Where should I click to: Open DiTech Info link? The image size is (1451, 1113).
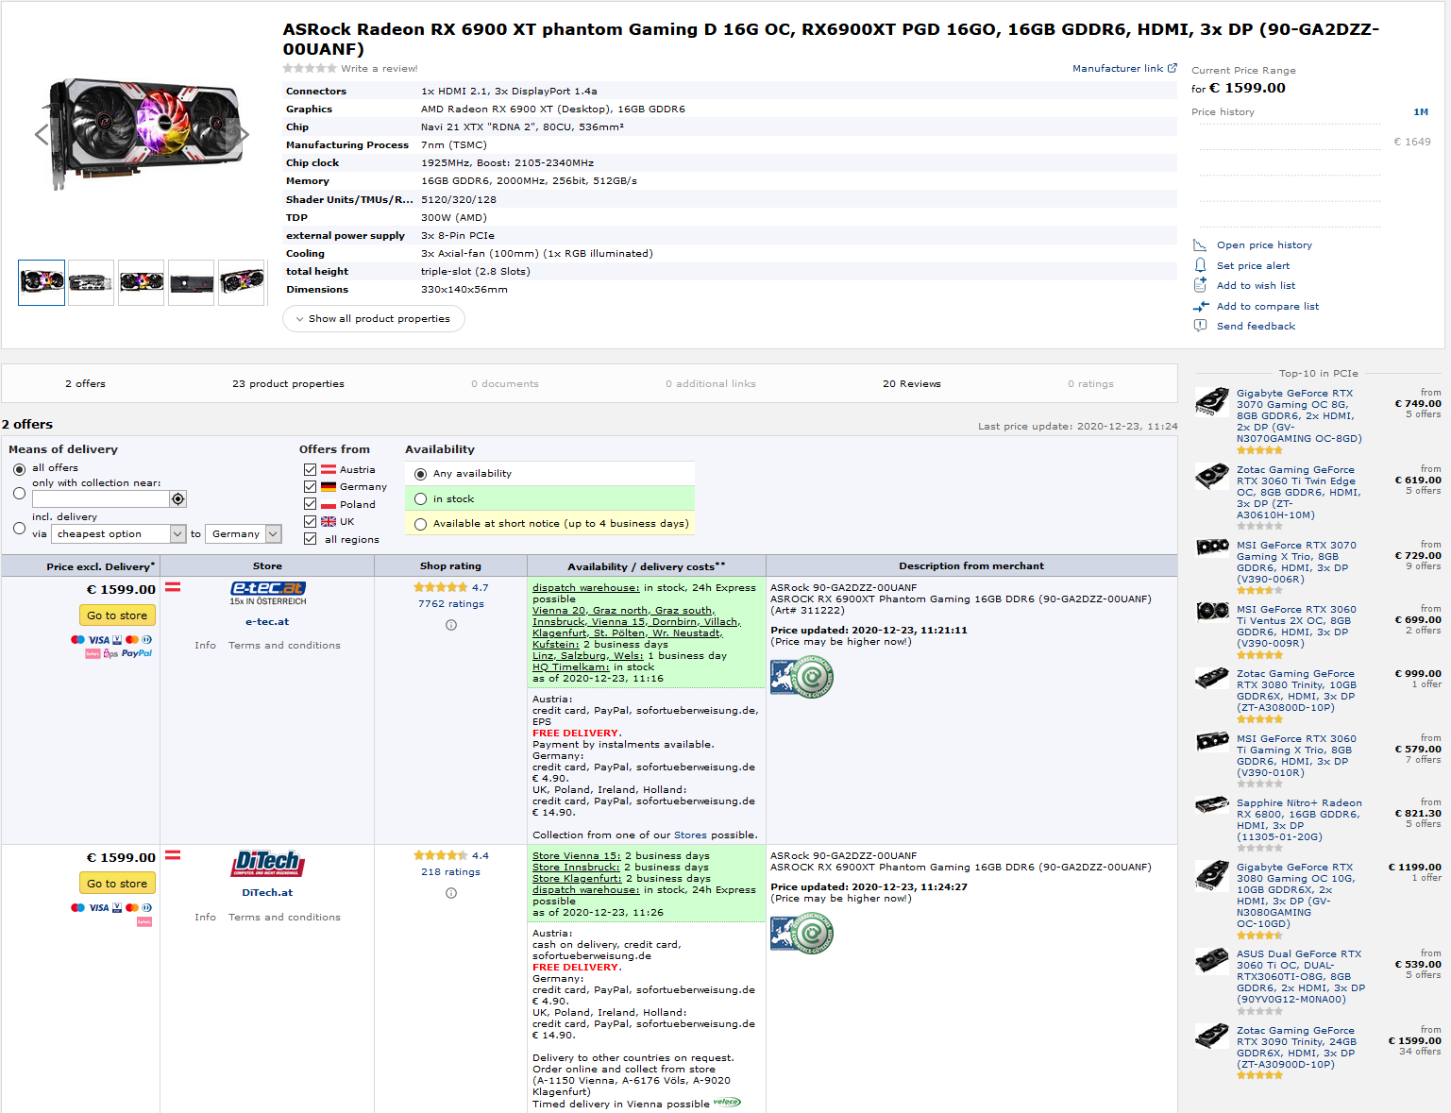[205, 918]
